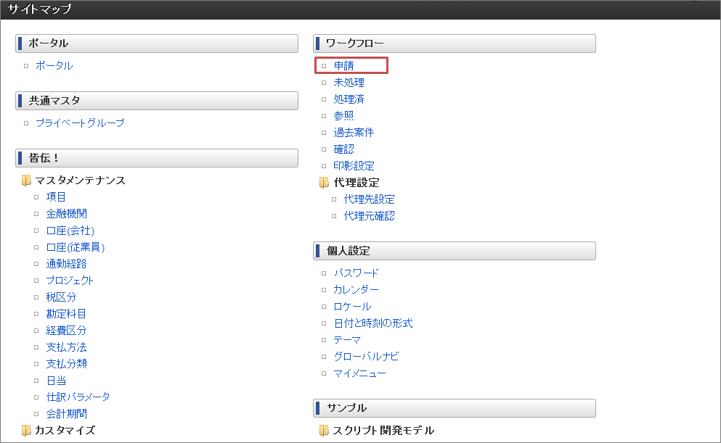The height and width of the screenshot is (443, 721).
Task: Open the 仕訳パラメータ link
Action: pos(78,397)
